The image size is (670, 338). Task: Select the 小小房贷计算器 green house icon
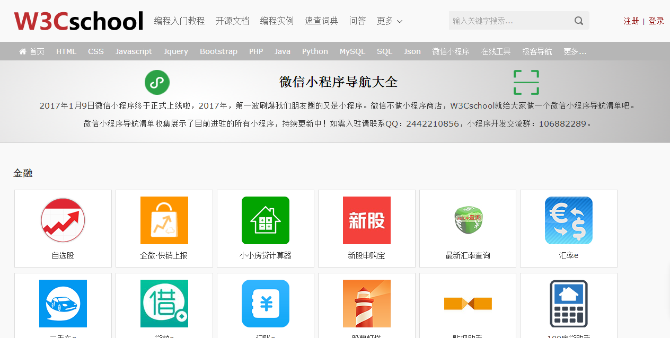266,220
